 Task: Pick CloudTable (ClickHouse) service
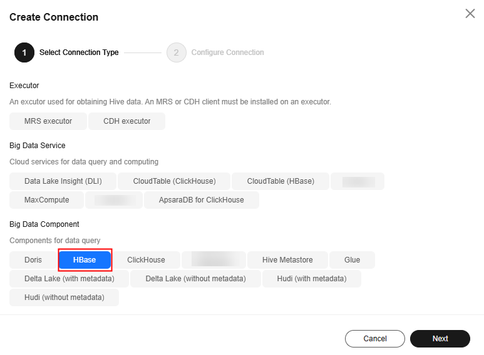174,181
